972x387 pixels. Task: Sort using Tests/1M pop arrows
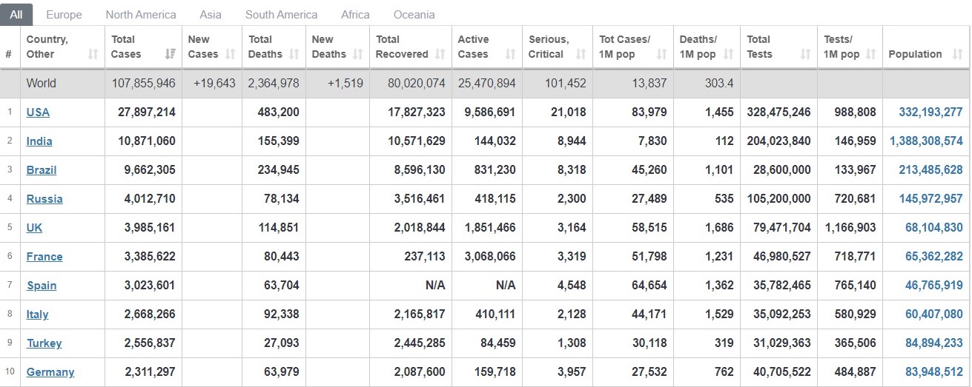tap(871, 54)
